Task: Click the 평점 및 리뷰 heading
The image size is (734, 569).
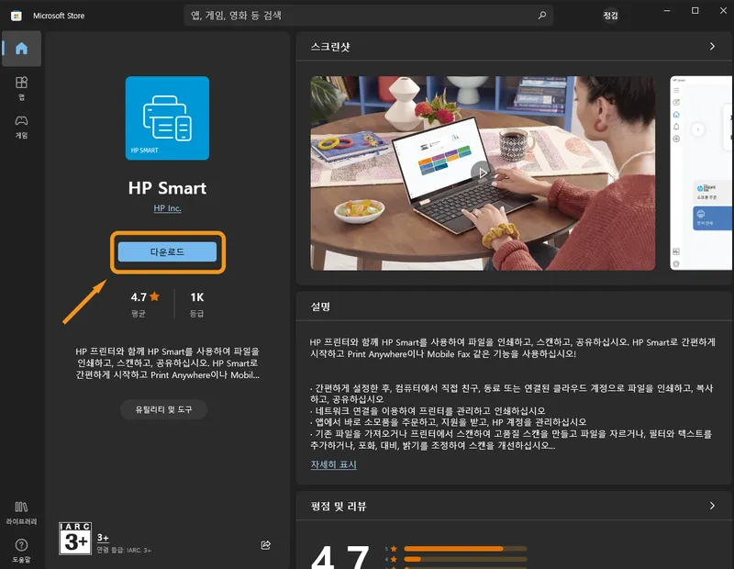Action: pyautogui.click(x=339, y=506)
